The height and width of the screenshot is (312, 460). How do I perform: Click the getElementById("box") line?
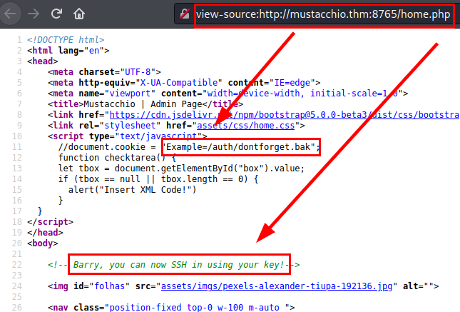[181, 168]
